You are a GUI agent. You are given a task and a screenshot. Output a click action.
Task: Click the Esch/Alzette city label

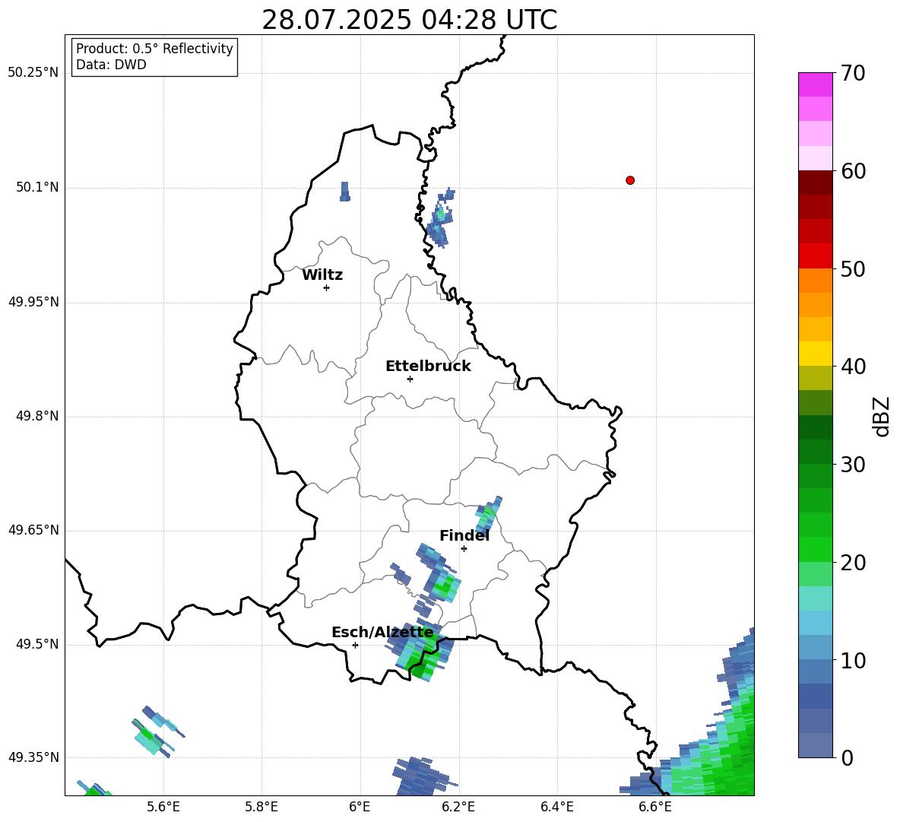coord(382,633)
